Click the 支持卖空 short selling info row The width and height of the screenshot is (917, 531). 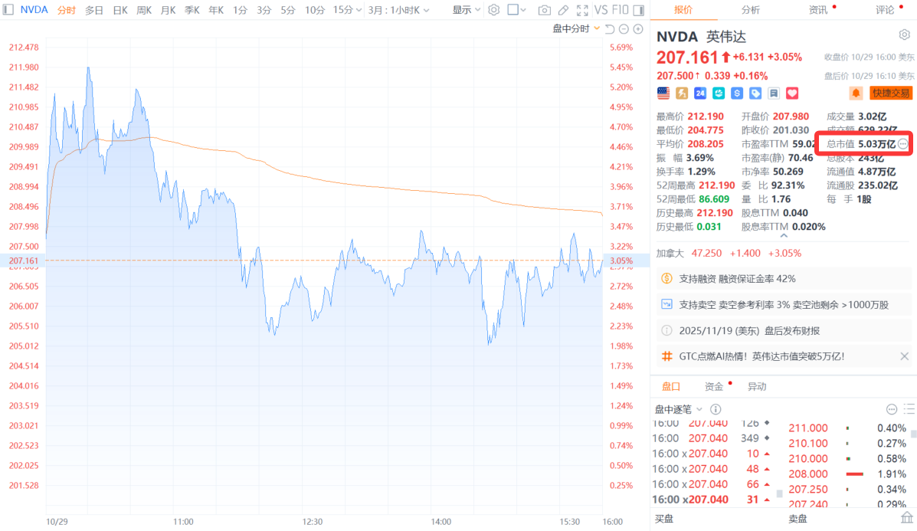coord(784,305)
